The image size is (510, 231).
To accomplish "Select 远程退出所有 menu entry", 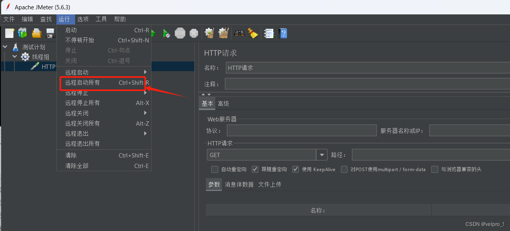I will pyautogui.click(x=104, y=143).
